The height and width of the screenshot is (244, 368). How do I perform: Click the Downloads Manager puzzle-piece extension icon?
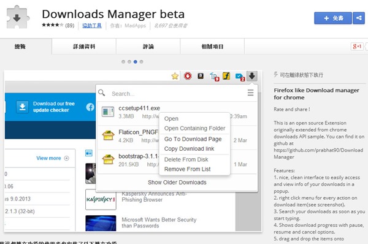(18, 17)
